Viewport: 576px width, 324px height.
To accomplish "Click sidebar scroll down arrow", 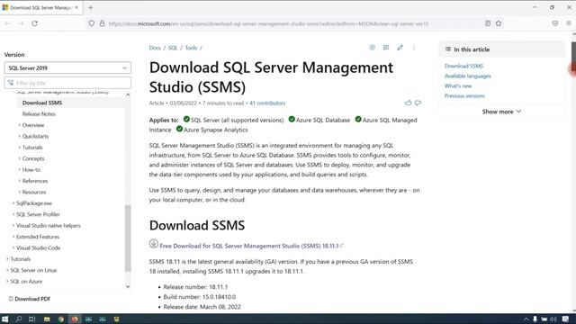I will point(128,287).
